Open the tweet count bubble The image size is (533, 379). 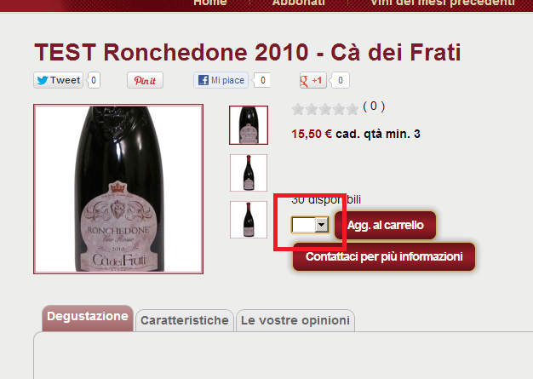[x=94, y=80]
